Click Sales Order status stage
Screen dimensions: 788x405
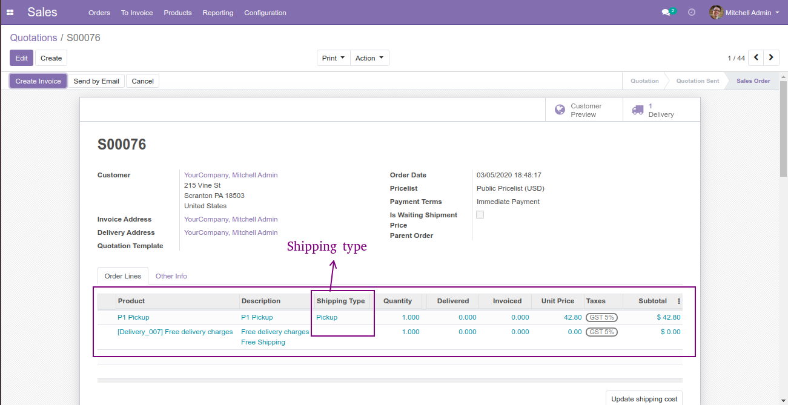(x=753, y=81)
